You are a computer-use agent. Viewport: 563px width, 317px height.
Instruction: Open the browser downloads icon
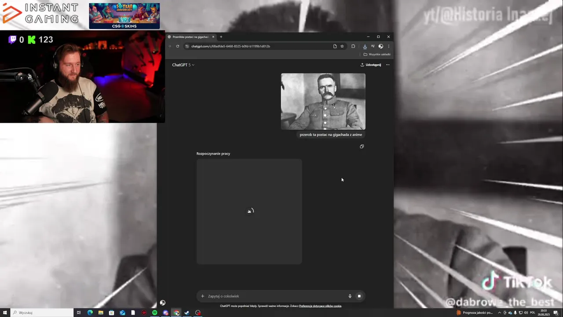coord(365,46)
